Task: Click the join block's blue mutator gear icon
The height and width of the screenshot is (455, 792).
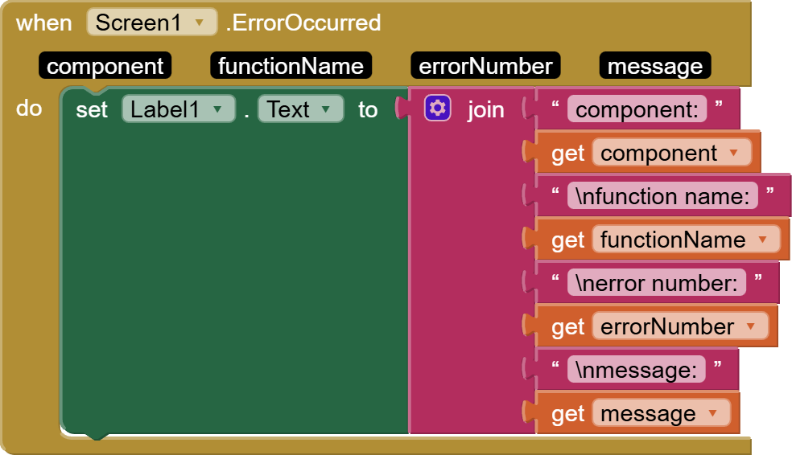Action: [437, 108]
